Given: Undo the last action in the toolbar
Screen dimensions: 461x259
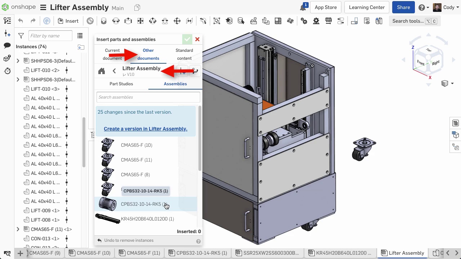Looking at the screenshot, I should pos(21,21).
